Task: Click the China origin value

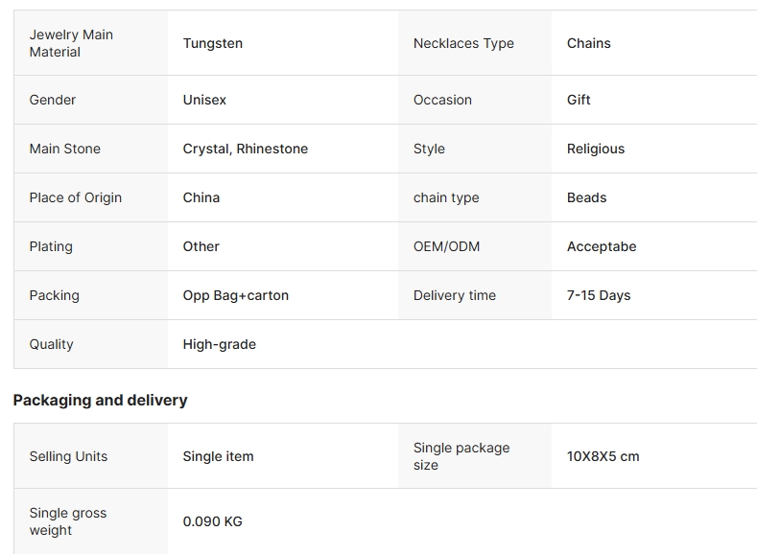Action: tap(201, 197)
